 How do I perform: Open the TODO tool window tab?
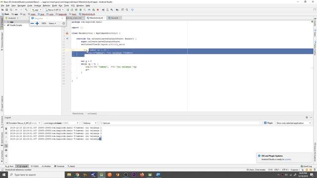(35, 166)
